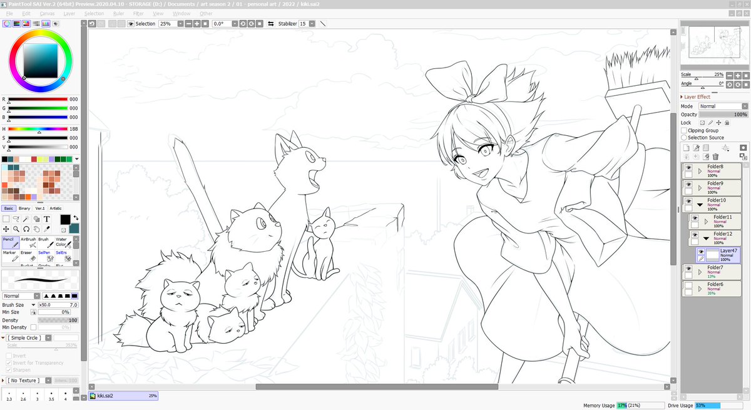Zoom in with the plus button in toolbar
The height and width of the screenshot is (410, 751).
click(197, 23)
